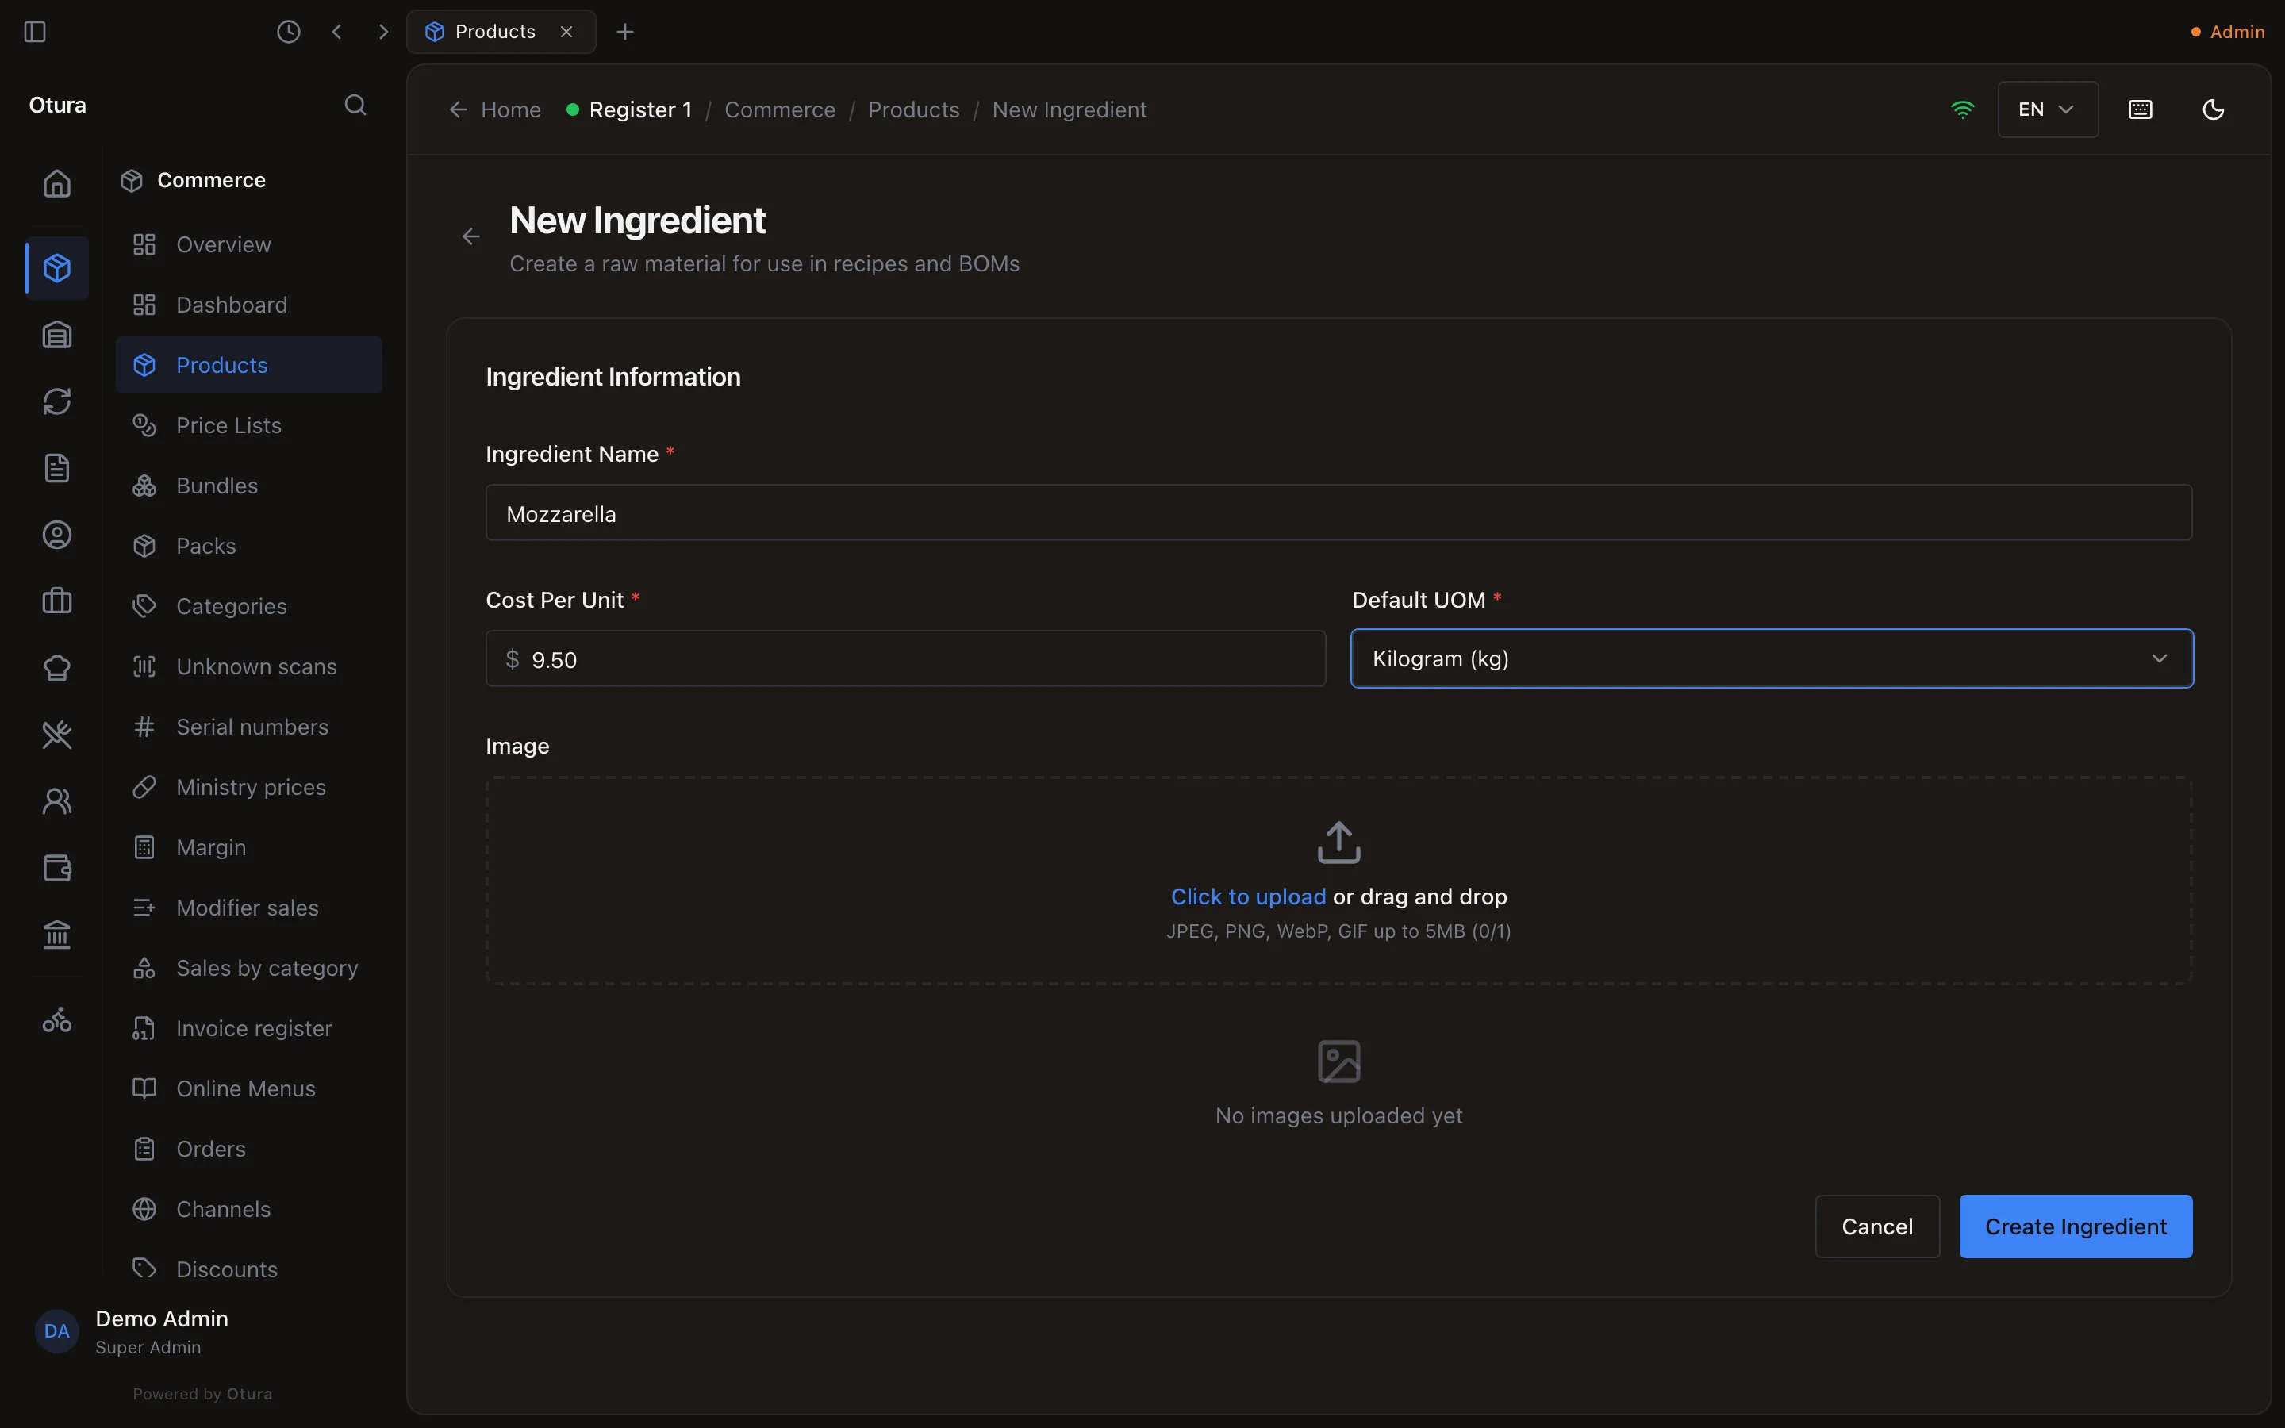Open sidebar search magnifier
The width and height of the screenshot is (2285, 1428).
(x=355, y=105)
